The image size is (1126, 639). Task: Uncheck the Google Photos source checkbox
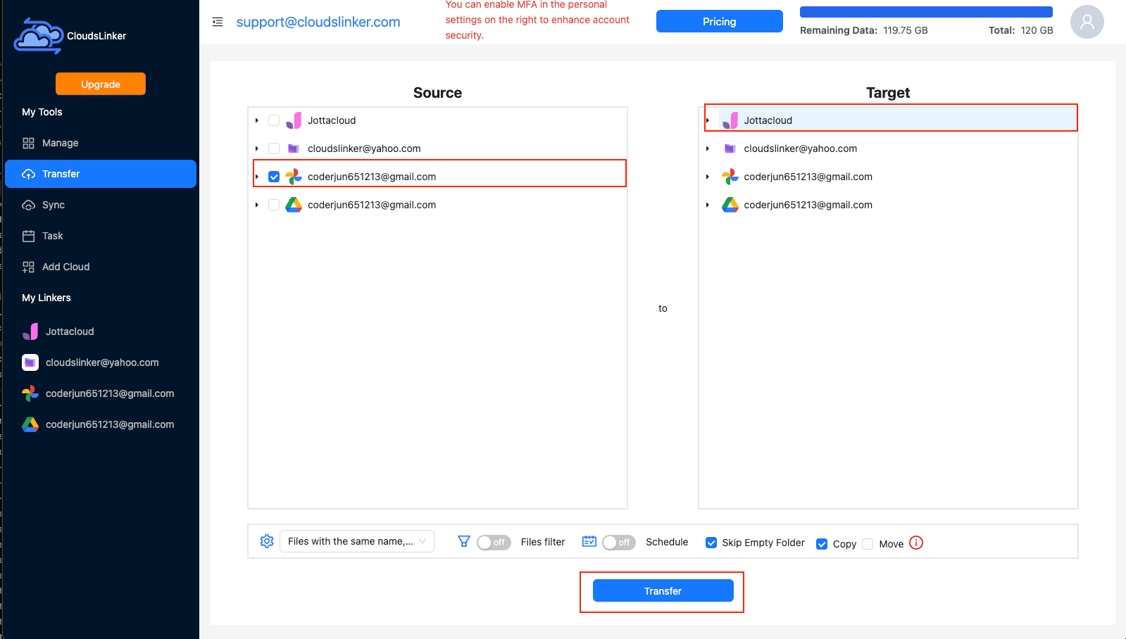274,177
